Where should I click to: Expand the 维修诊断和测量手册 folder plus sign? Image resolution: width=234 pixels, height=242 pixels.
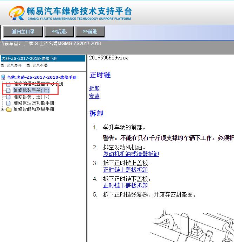point(2,109)
